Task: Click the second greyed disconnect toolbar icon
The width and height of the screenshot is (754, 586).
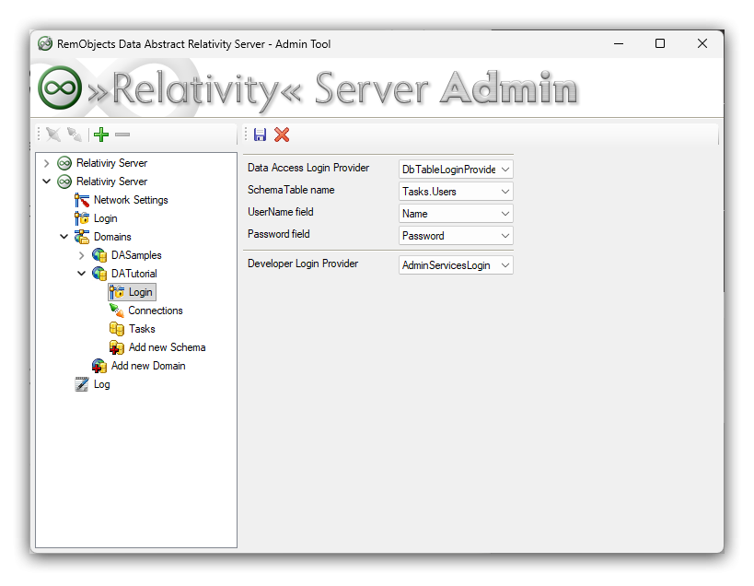Action: tap(75, 135)
